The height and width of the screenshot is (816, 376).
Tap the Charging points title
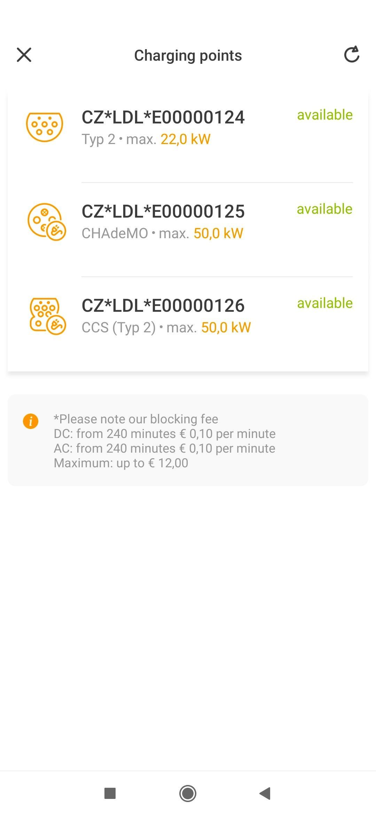(x=188, y=55)
